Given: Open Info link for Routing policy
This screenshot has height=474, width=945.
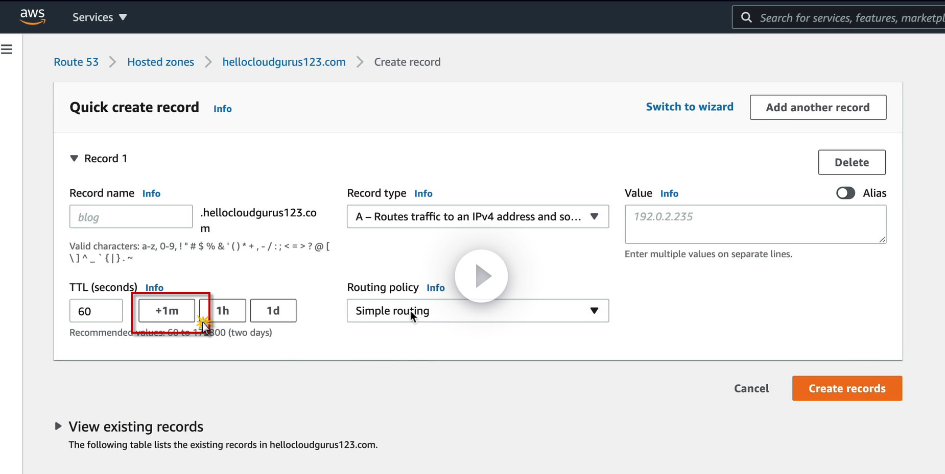Looking at the screenshot, I should [x=436, y=288].
